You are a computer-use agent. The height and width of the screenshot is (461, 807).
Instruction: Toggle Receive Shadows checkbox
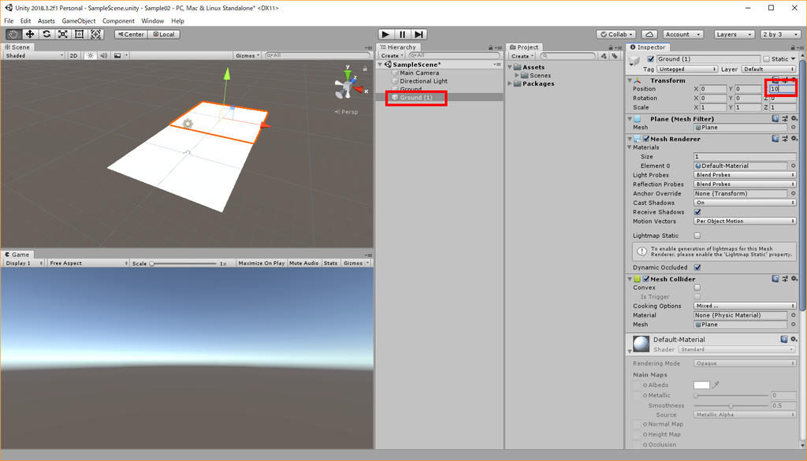[x=697, y=212]
